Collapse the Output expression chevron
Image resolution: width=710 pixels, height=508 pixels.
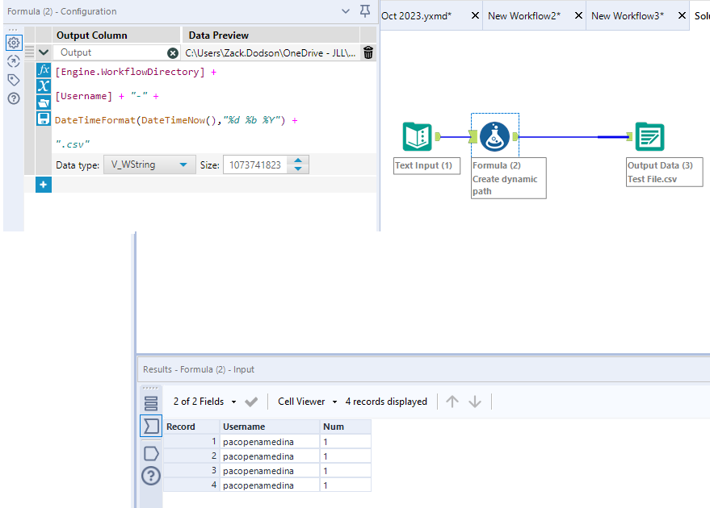(x=44, y=52)
